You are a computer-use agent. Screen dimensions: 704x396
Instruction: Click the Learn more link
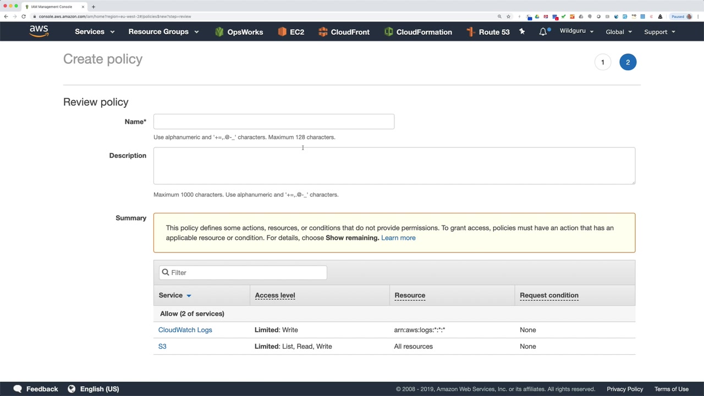398,238
